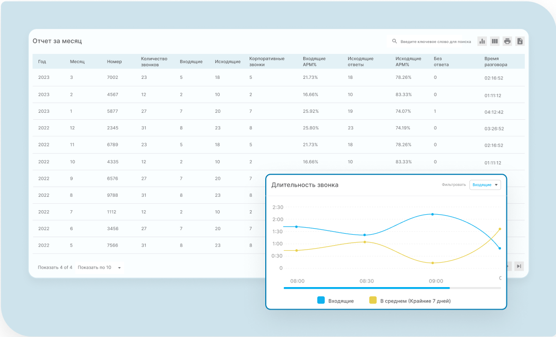Open the bar chart view icon
The image size is (556, 337).
[x=482, y=41]
